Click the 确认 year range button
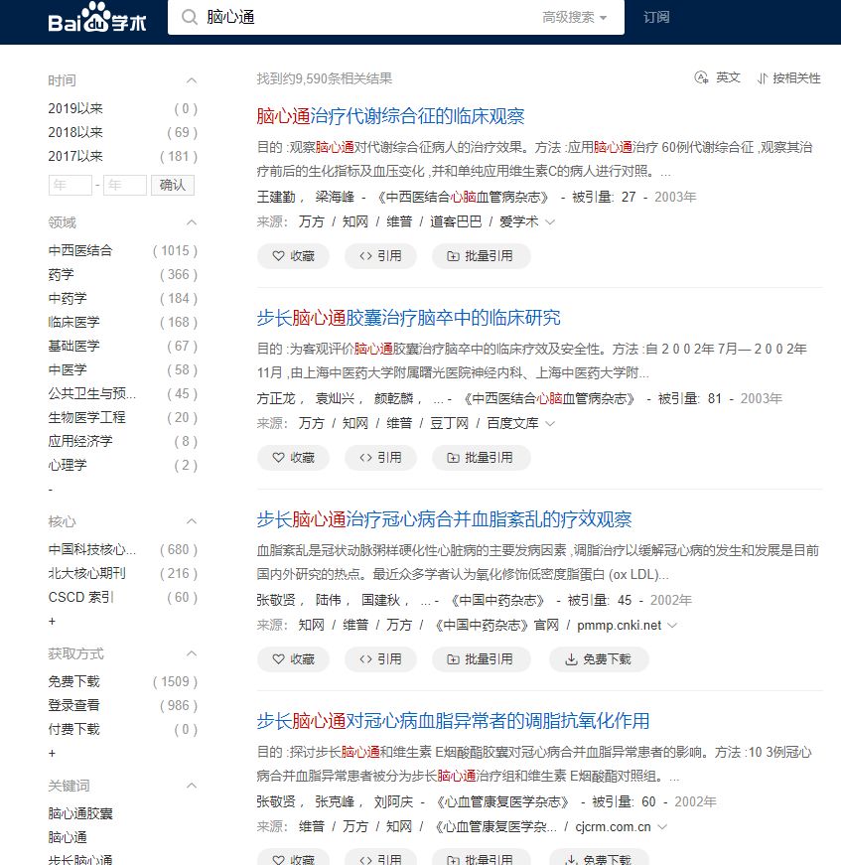This screenshot has width=841, height=865. (173, 185)
